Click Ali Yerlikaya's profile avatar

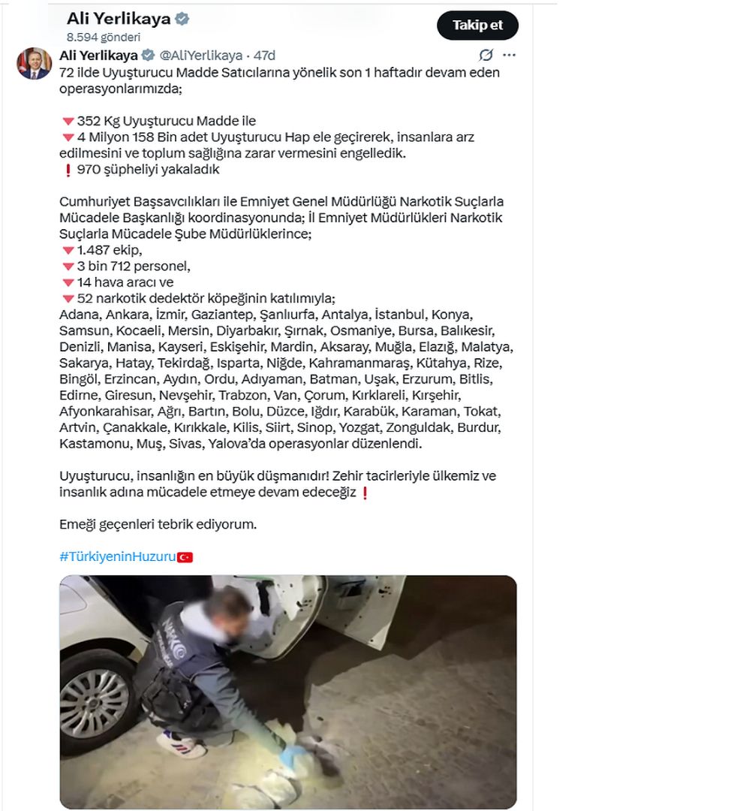34,63
